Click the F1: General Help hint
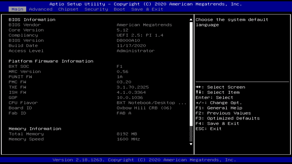Image resolution: width=292 pixels, height=164 pixels. 219,108
